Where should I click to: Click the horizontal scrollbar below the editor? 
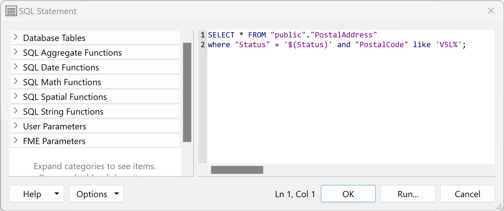coord(237,170)
